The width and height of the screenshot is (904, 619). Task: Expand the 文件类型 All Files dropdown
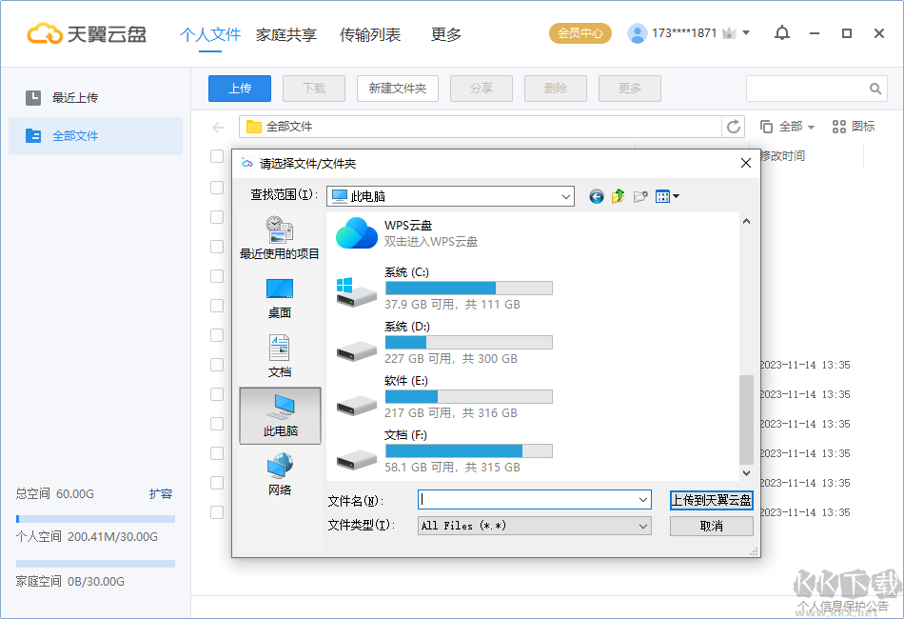pyautogui.click(x=643, y=525)
